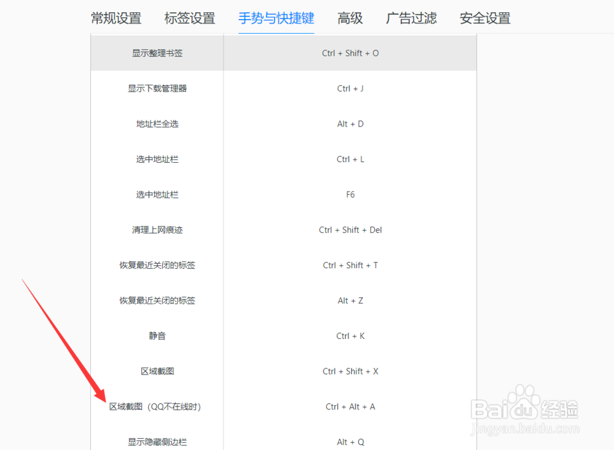Image resolution: width=614 pixels, height=450 pixels.
Task: Select the 清理上网痕迹 shortcut row
Action: [x=157, y=230]
